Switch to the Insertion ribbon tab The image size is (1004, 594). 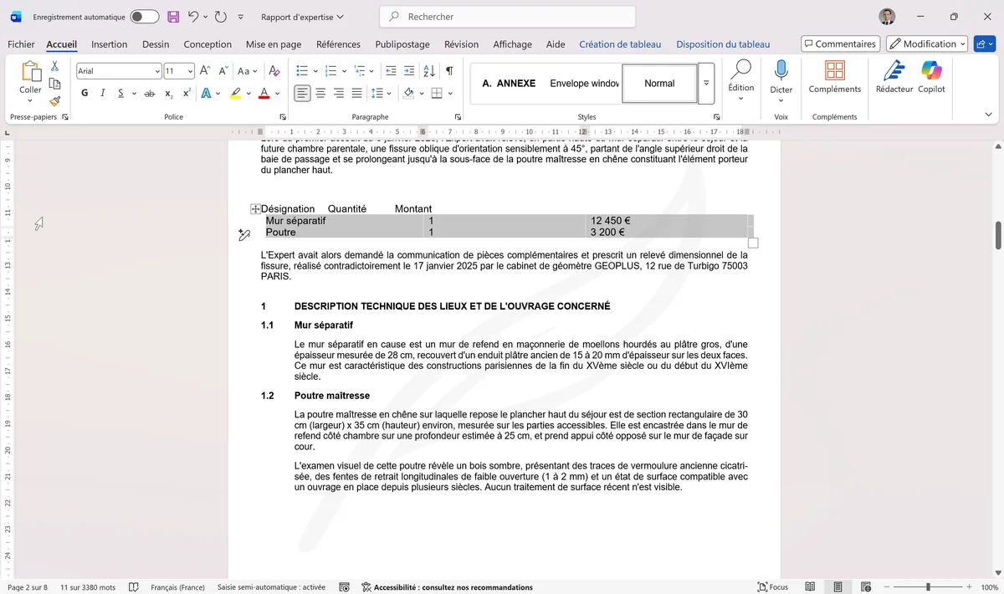110,44
